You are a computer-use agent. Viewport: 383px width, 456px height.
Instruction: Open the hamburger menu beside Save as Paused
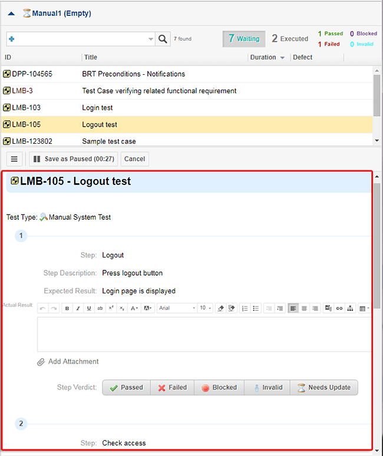(15, 159)
